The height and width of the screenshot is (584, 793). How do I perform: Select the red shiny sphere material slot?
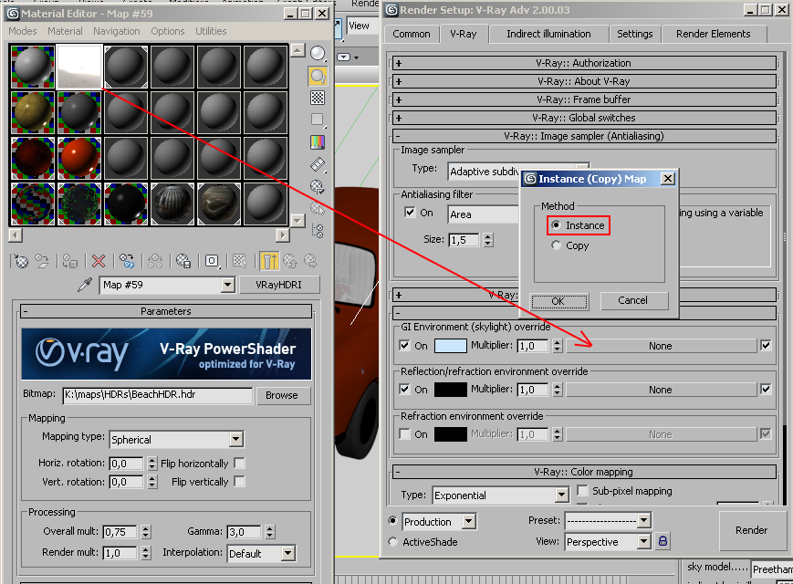(79, 158)
